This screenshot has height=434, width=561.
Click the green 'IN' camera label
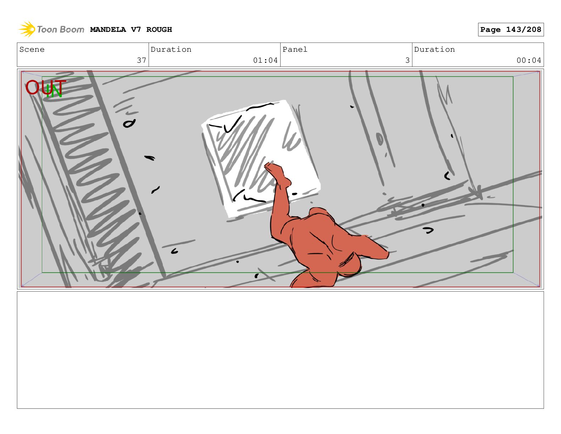click(x=55, y=91)
